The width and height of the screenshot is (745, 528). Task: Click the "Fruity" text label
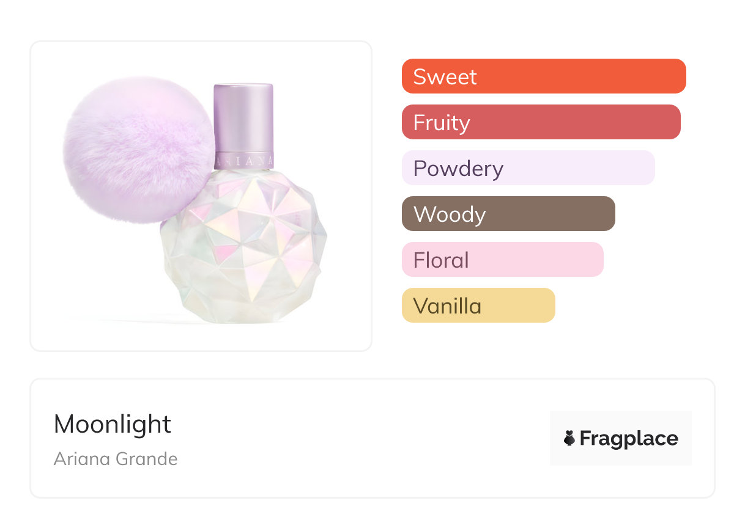pos(442,123)
